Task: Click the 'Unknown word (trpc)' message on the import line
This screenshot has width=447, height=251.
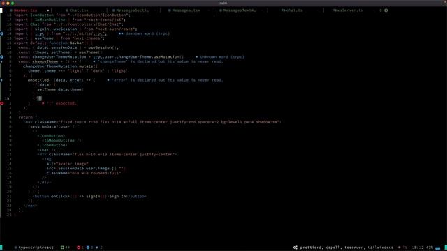Action: (x=147, y=33)
